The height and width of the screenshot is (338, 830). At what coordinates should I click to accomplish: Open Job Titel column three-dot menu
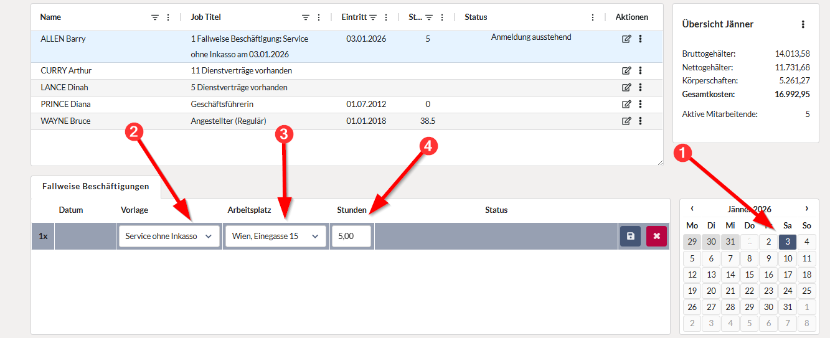point(319,17)
